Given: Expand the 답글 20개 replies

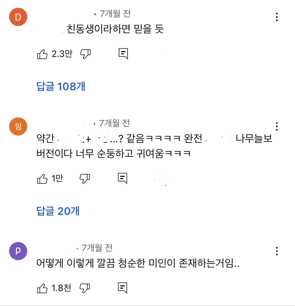Looking at the screenshot, I should pyautogui.click(x=58, y=211).
